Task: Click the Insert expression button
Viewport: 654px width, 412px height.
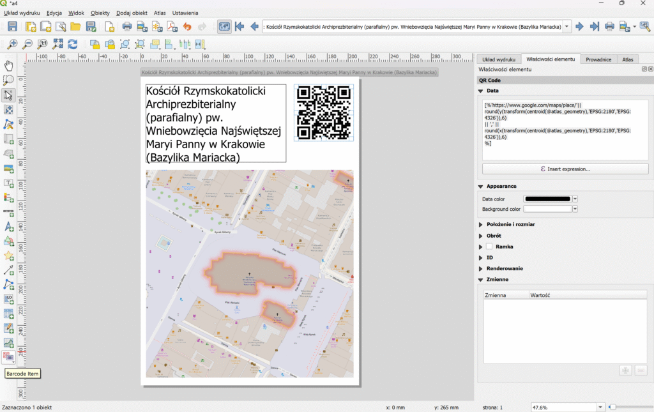Action: [565, 169]
